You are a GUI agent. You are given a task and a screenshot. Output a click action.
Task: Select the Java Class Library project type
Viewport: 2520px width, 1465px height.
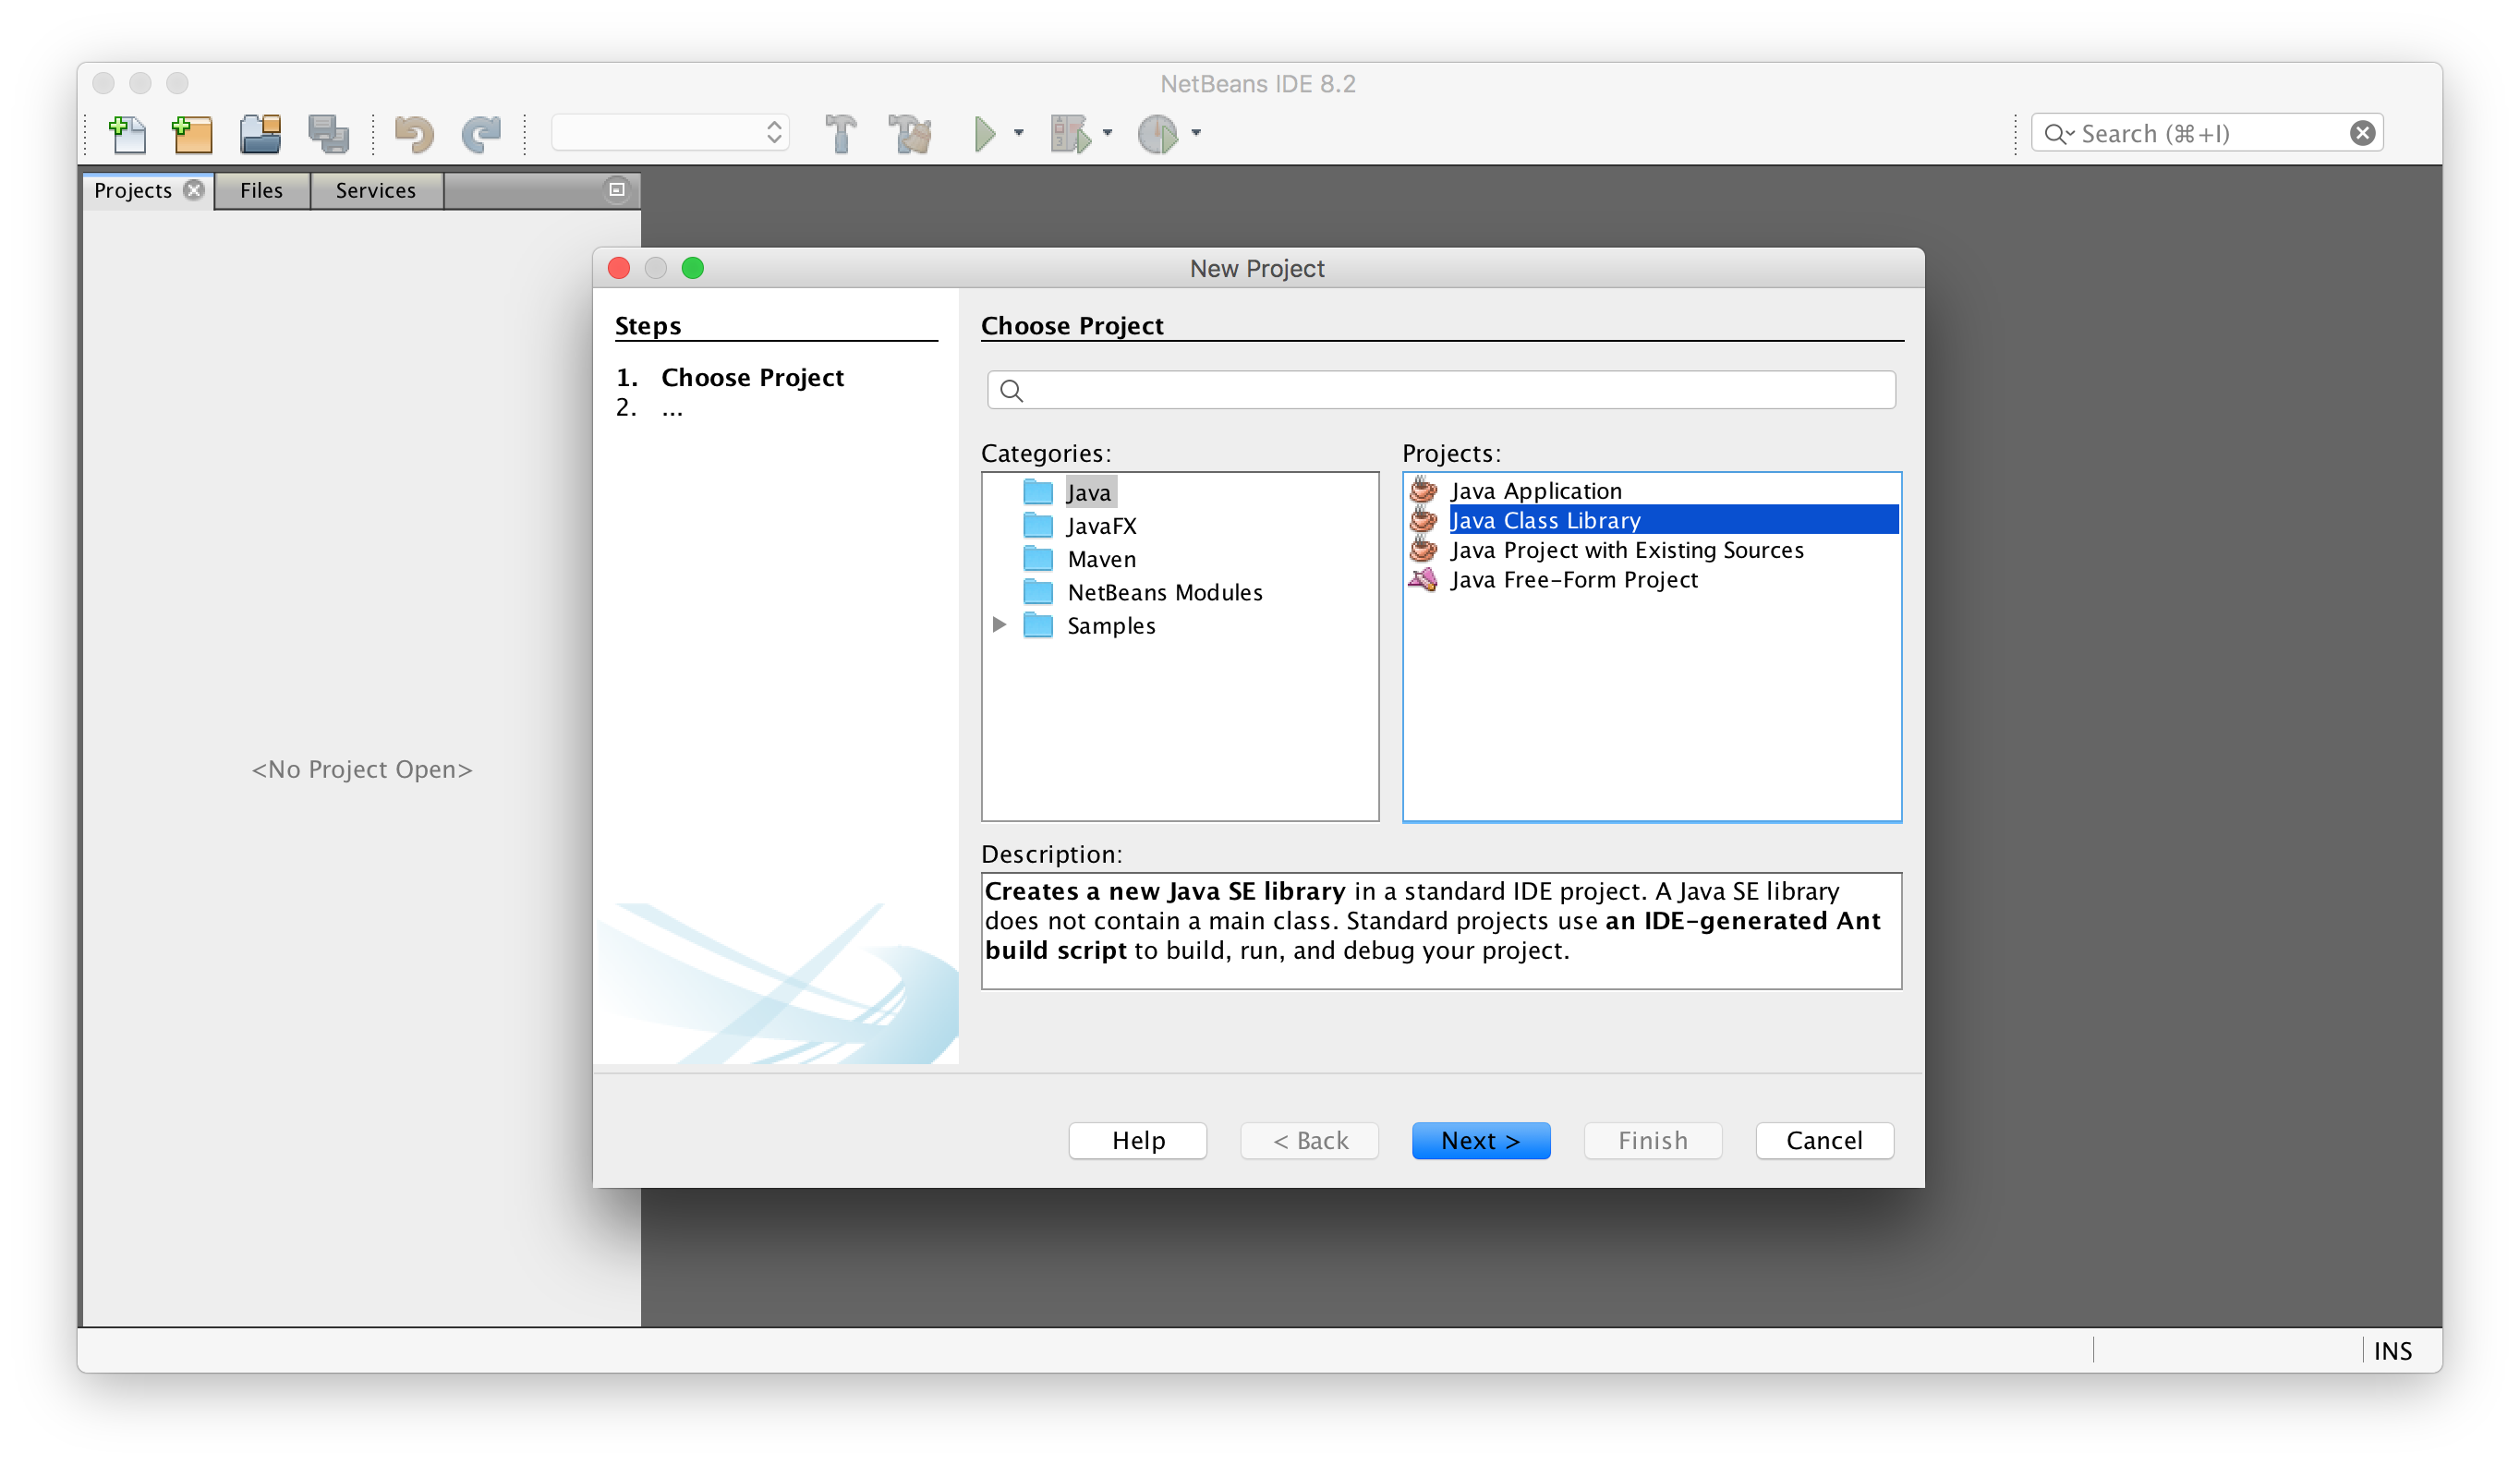1674,520
